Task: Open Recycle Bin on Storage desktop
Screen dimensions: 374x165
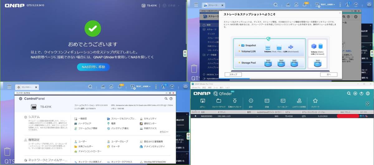Action: click(194, 68)
